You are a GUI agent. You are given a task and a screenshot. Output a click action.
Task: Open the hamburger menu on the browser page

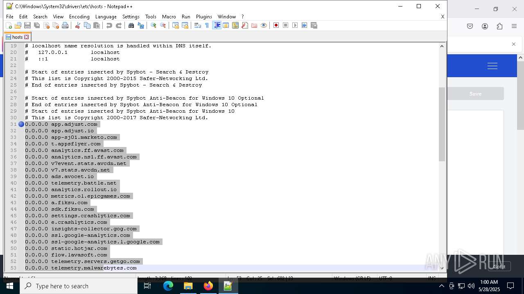492,66
